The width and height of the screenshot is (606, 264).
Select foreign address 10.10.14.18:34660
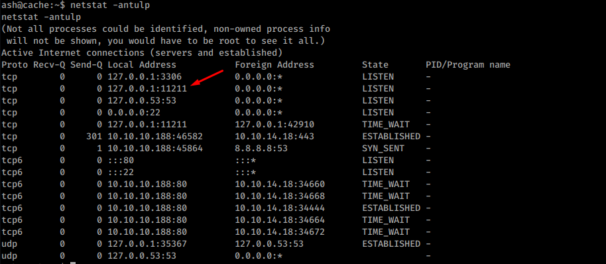click(280, 184)
